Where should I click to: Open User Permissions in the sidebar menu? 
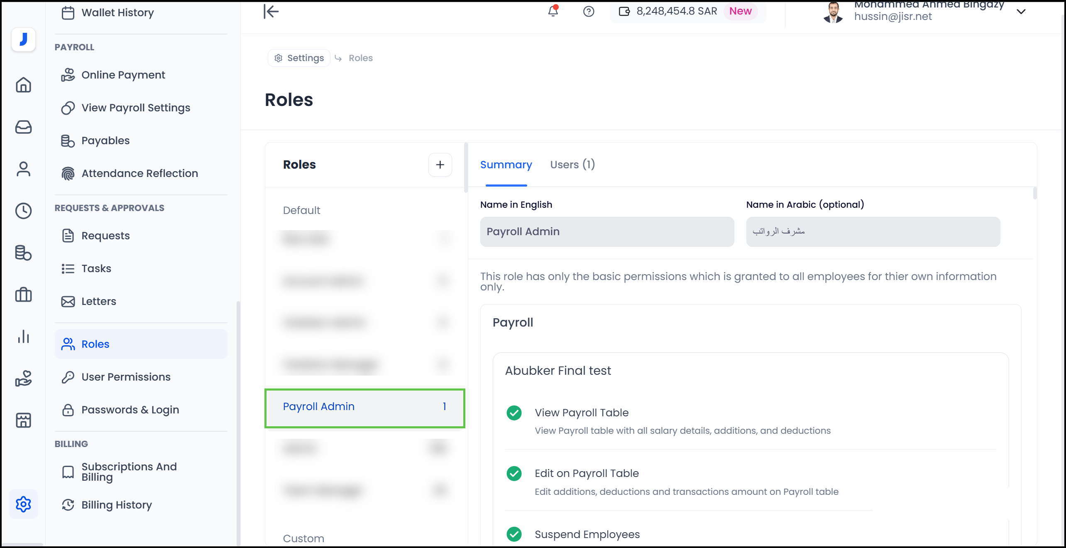[x=126, y=377]
